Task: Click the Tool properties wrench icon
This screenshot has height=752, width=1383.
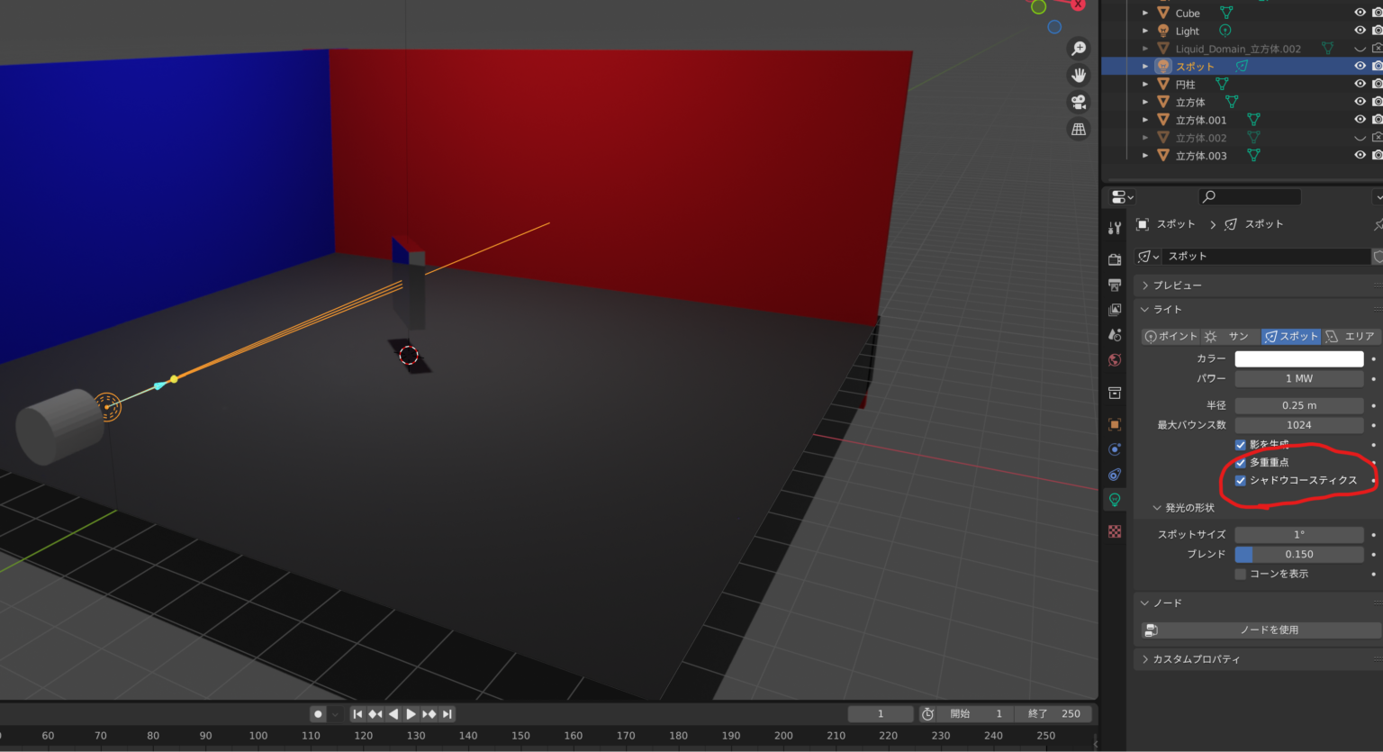Action: click(1114, 227)
